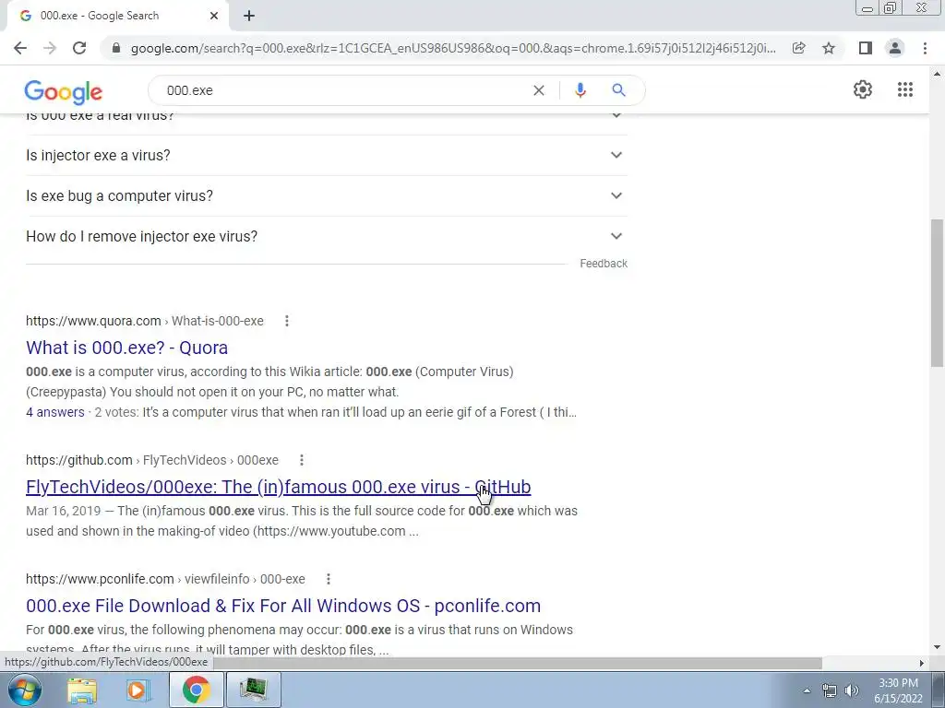Focus the address bar URL
Viewport: 945px width, 708px height.
pyautogui.click(x=453, y=48)
